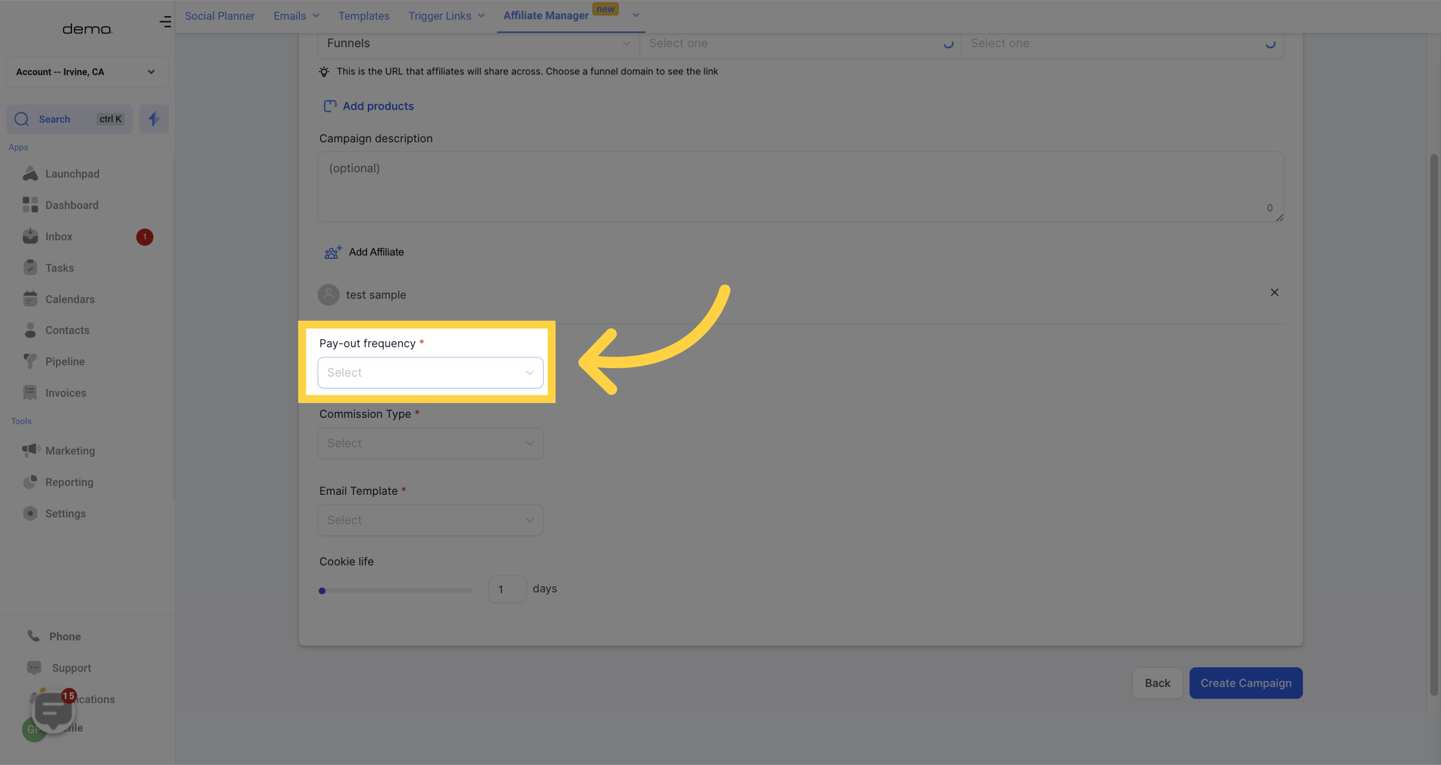Select Commission Type dropdown
The width and height of the screenshot is (1441, 765).
coord(431,443)
